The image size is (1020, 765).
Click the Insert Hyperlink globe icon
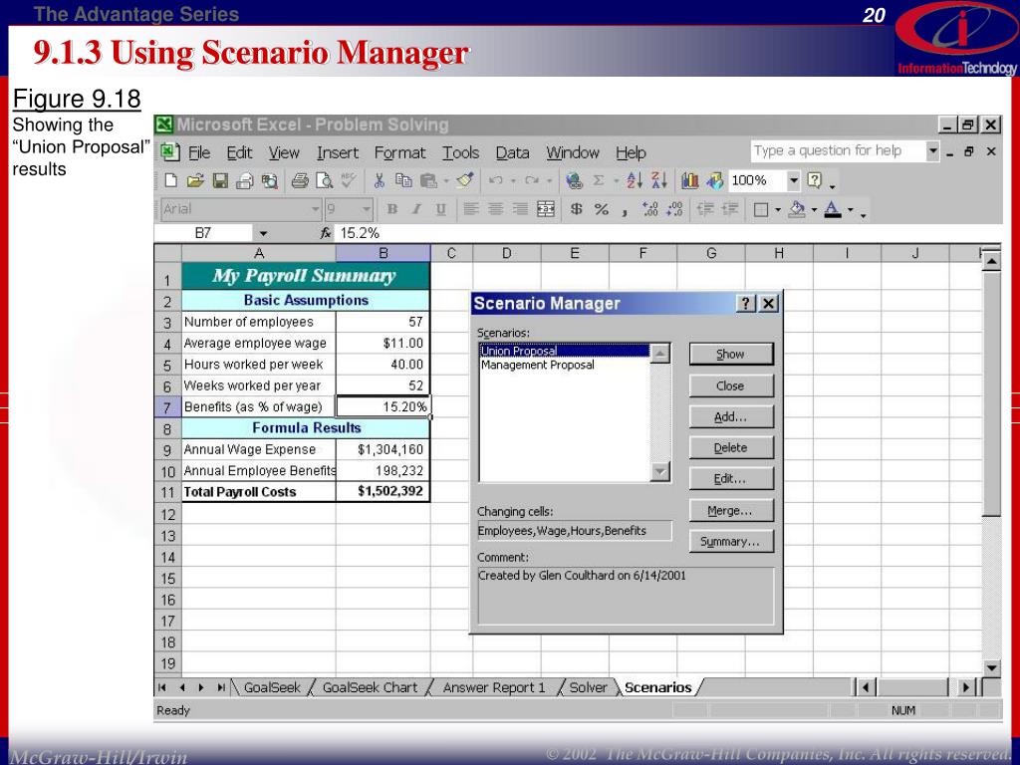574,181
